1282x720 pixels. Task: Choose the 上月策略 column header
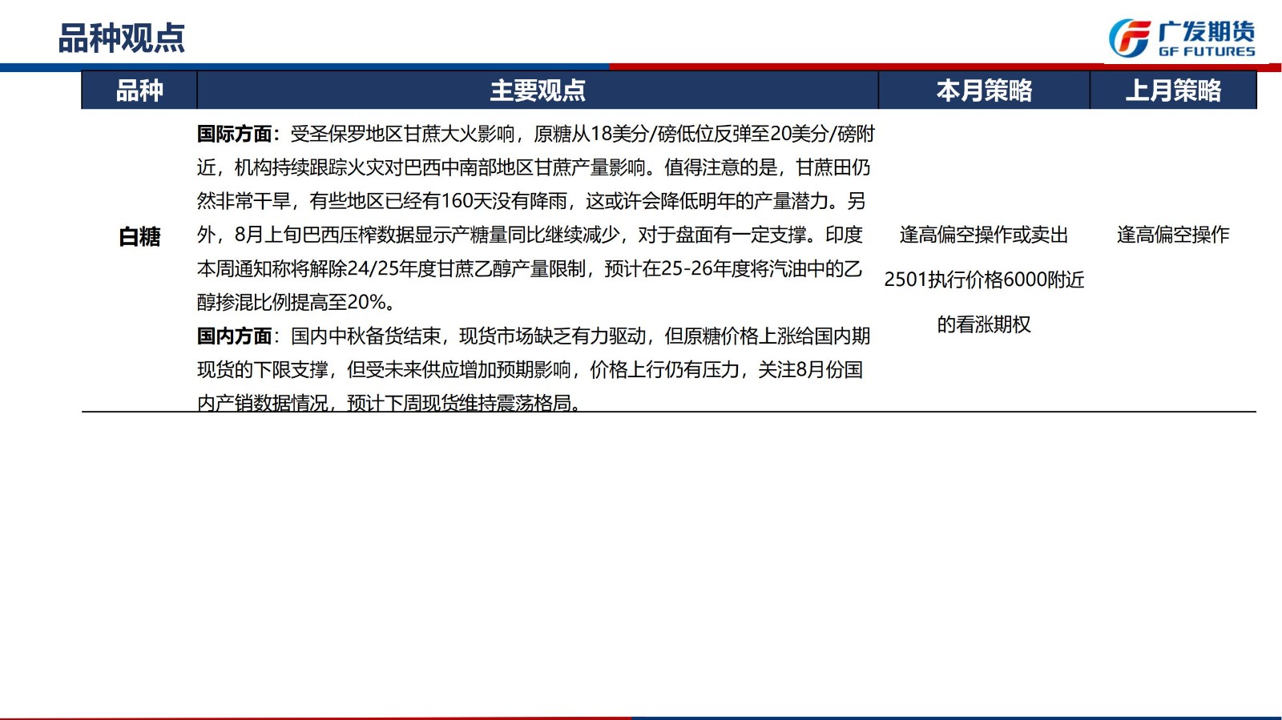pyautogui.click(x=1173, y=91)
